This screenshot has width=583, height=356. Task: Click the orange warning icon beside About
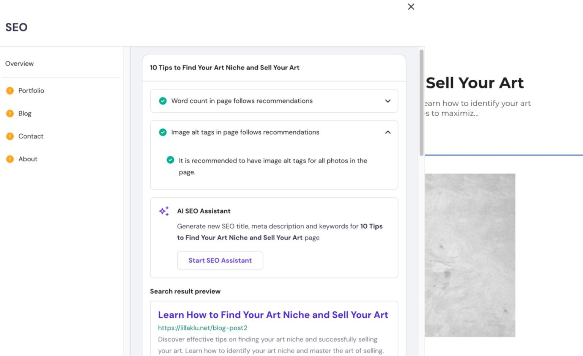[x=10, y=159]
